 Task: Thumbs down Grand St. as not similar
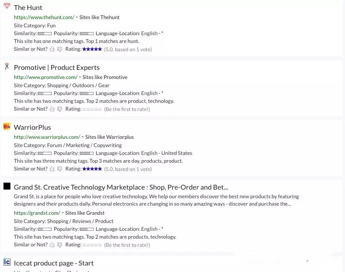click(x=60, y=245)
